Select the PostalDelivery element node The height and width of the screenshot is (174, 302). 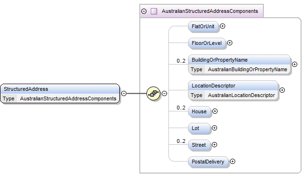(208, 162)
